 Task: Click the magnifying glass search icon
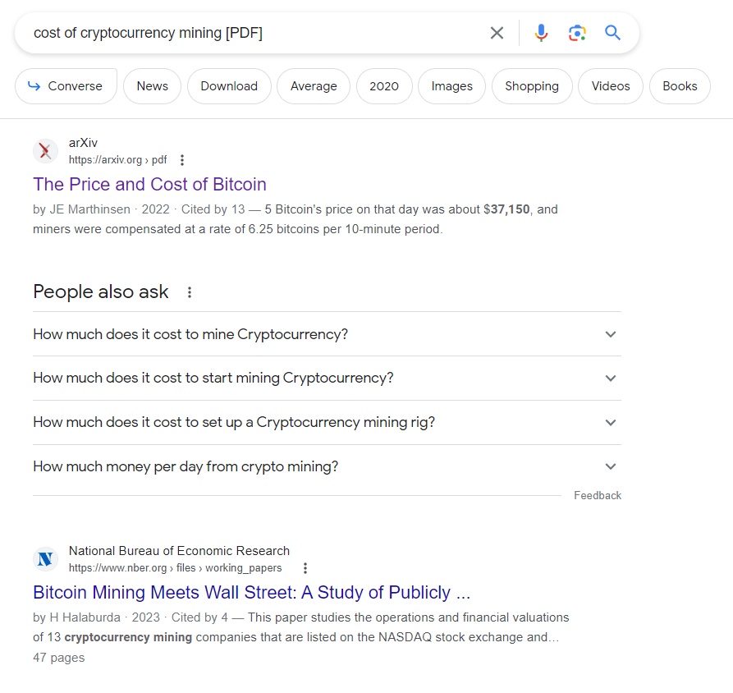(612, 33)
